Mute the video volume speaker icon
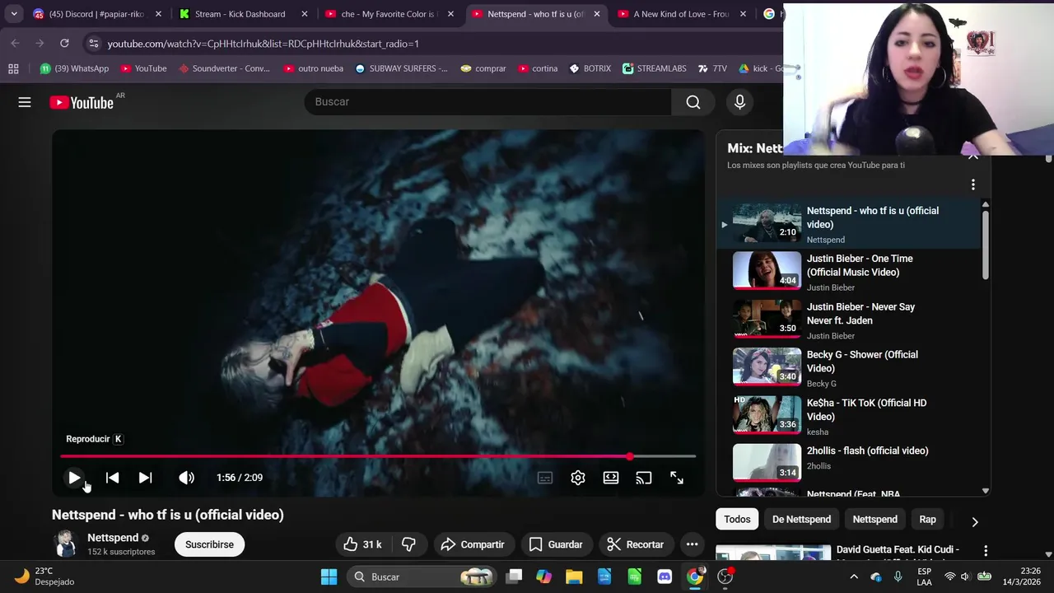Screen dimensions: 1054x593 pyautogui.click(x=187, y=478)
